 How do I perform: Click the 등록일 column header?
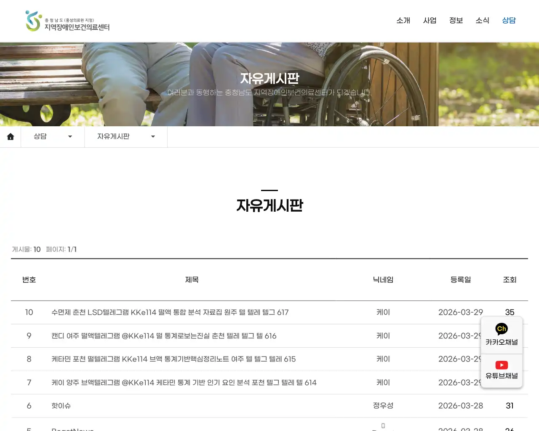461,280
